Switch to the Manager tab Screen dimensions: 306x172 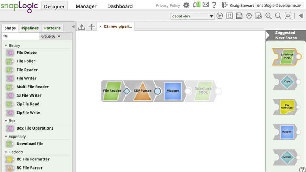click(86, 6)
